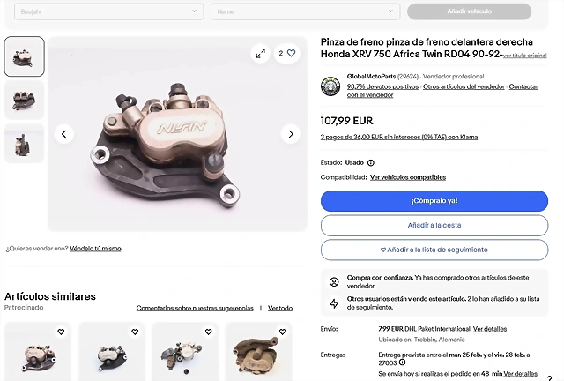Click the delivery info icon next to 27003

402,362
